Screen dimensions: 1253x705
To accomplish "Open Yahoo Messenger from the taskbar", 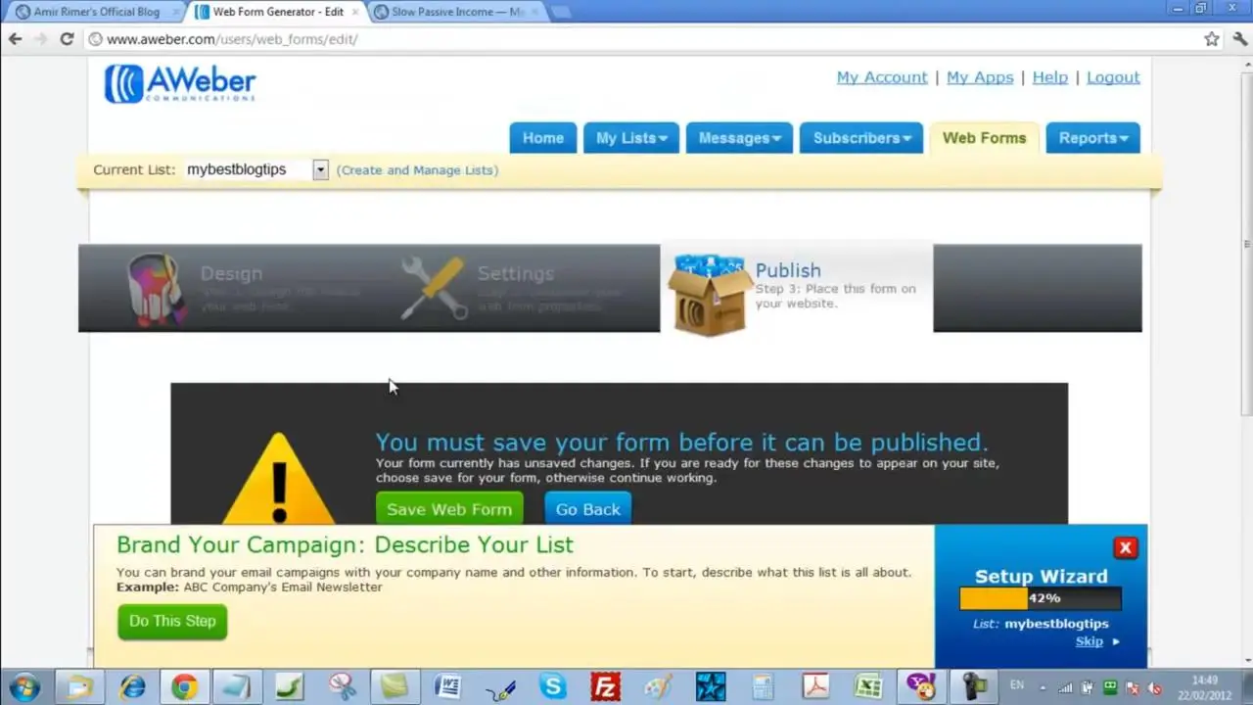I will (x=921, y=687).
